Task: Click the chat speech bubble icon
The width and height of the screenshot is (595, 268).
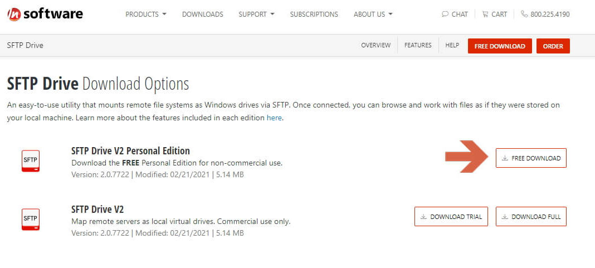Action: click(445, 14)
